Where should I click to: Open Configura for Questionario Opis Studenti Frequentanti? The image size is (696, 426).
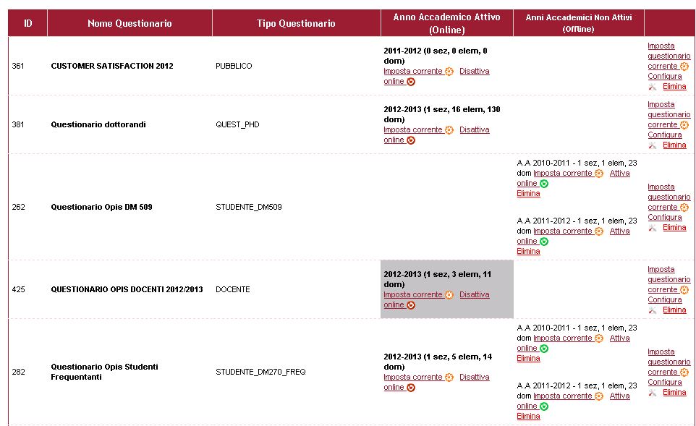pos(664,382)
